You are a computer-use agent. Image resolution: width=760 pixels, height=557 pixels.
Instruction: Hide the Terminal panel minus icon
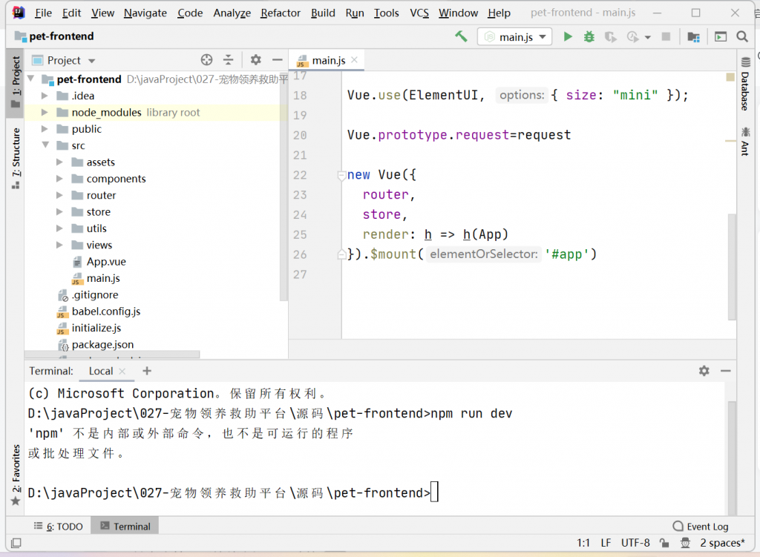coord(726,371)
